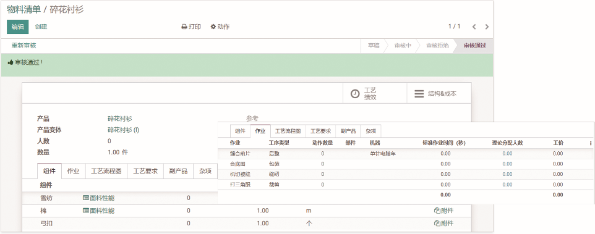
Task: Open 面料性能 icon for 棉 row
Action: [86, 211]
